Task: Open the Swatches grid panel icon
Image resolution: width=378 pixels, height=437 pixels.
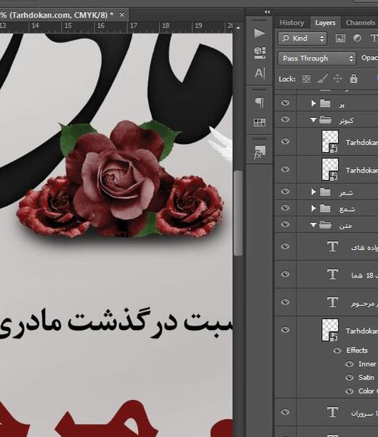Action: tap(260, 122)
